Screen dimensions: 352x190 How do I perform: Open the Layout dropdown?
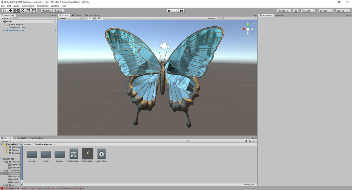point(343,11)
